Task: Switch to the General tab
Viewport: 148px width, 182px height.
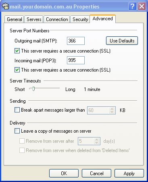Action: tap(15, 19)
